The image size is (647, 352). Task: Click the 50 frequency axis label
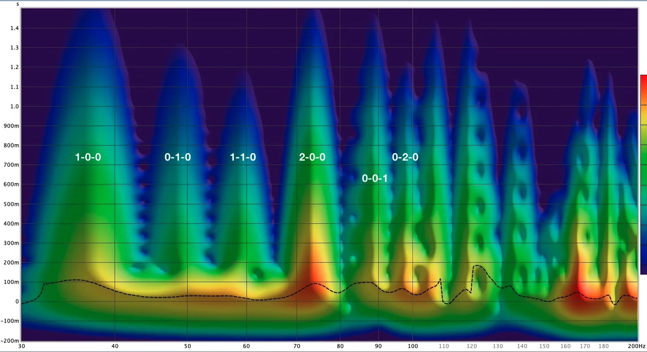click(x=187, y=346)
